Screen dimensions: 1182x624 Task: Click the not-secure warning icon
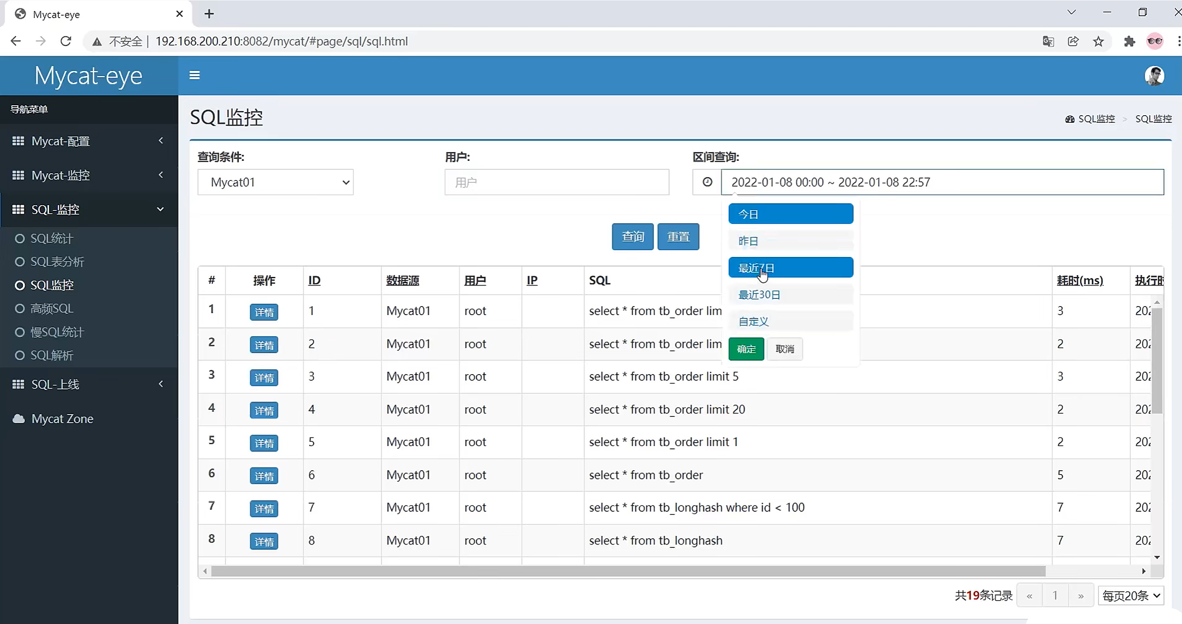click(x=97, y=42)
